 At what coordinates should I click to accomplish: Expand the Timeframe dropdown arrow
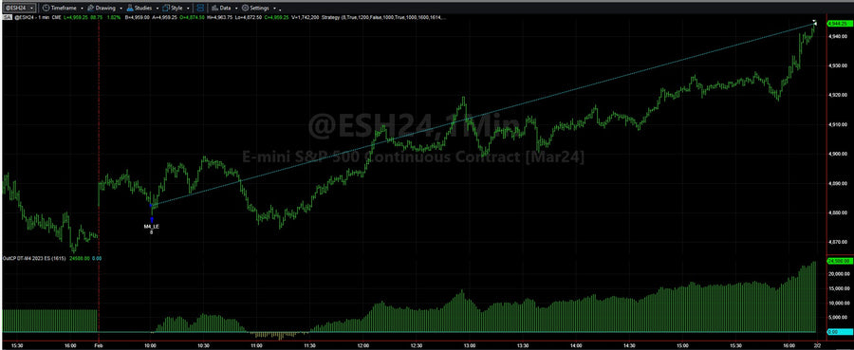click(x=82, y=9)
